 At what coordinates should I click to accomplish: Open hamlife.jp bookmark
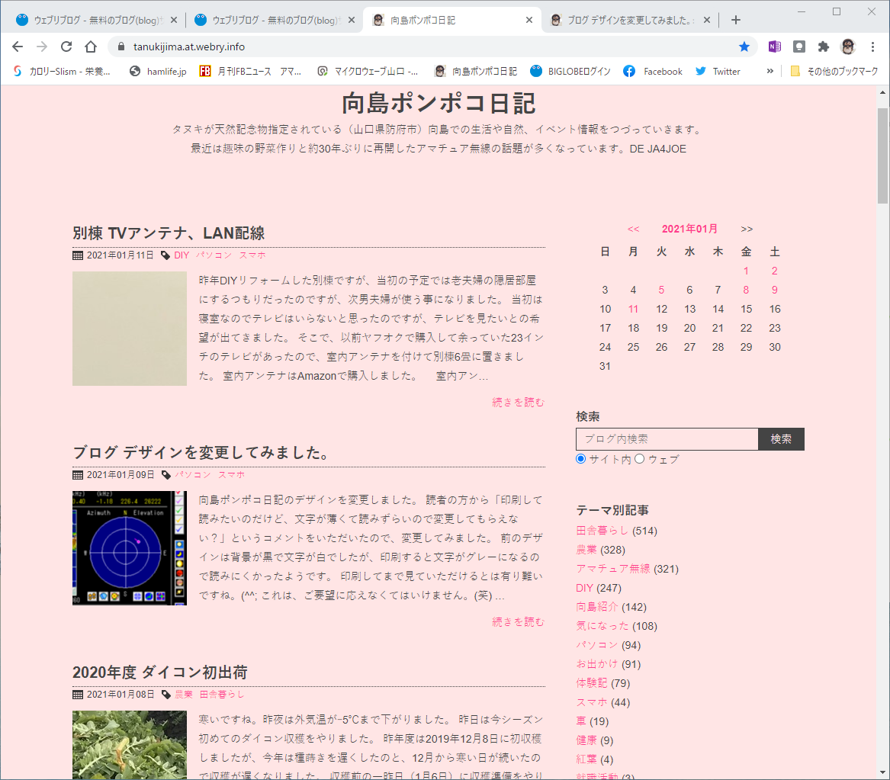pos(158,71)
